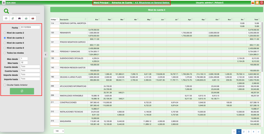
Task: Open the rows-per-page dropdown showing 100
Action: 59,131
